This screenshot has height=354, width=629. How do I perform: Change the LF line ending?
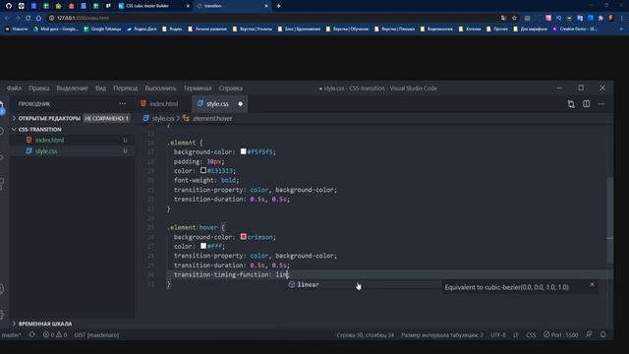click(516, 334)
